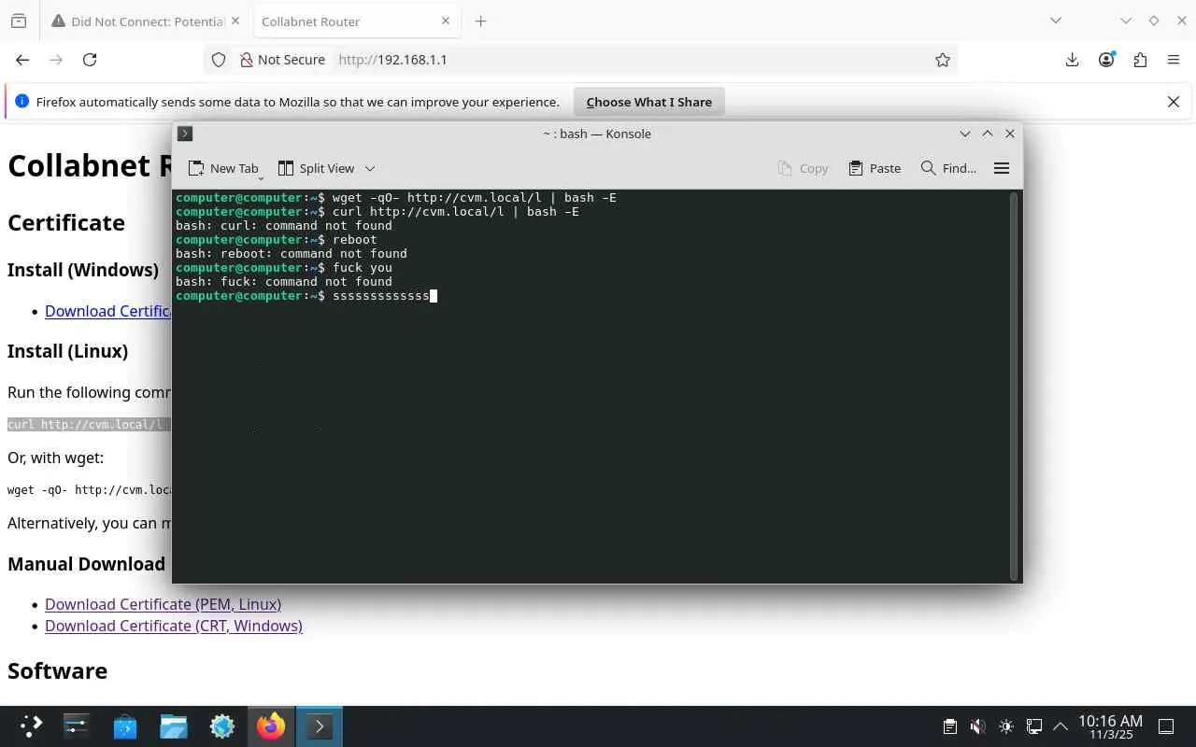
Task: Click the Konsole window icon
Action: pos(185,134)
